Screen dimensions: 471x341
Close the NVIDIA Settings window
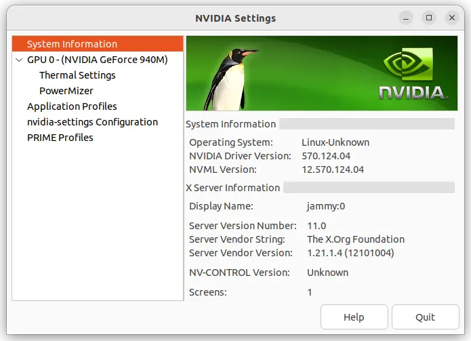click(x=452, y=18)
